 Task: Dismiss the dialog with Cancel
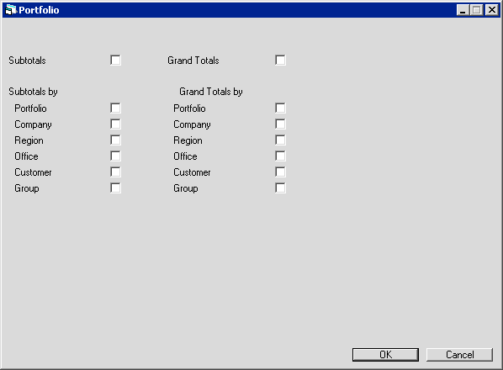click(460, 355)
